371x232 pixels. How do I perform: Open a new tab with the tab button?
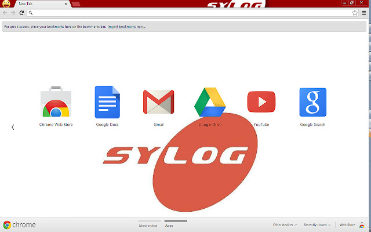point(76,4)
